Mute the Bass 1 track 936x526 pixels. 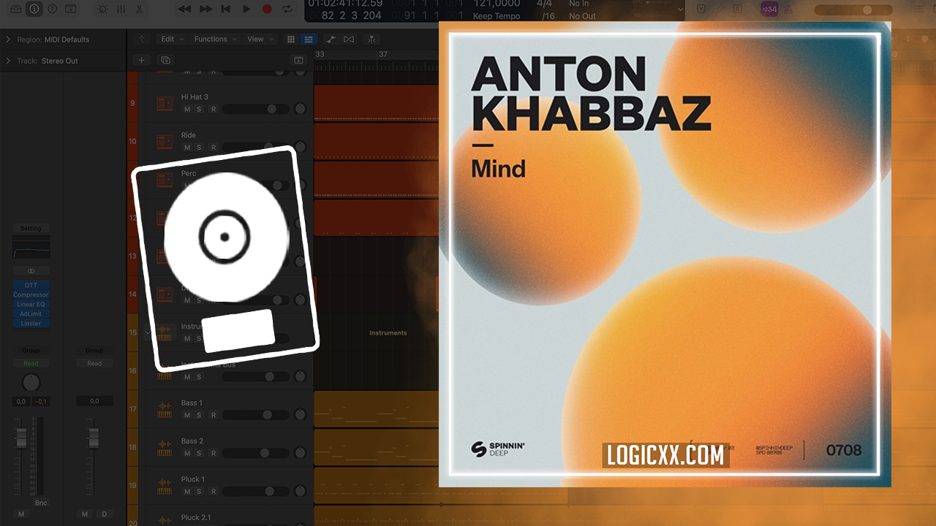click(x=187, y=415)
